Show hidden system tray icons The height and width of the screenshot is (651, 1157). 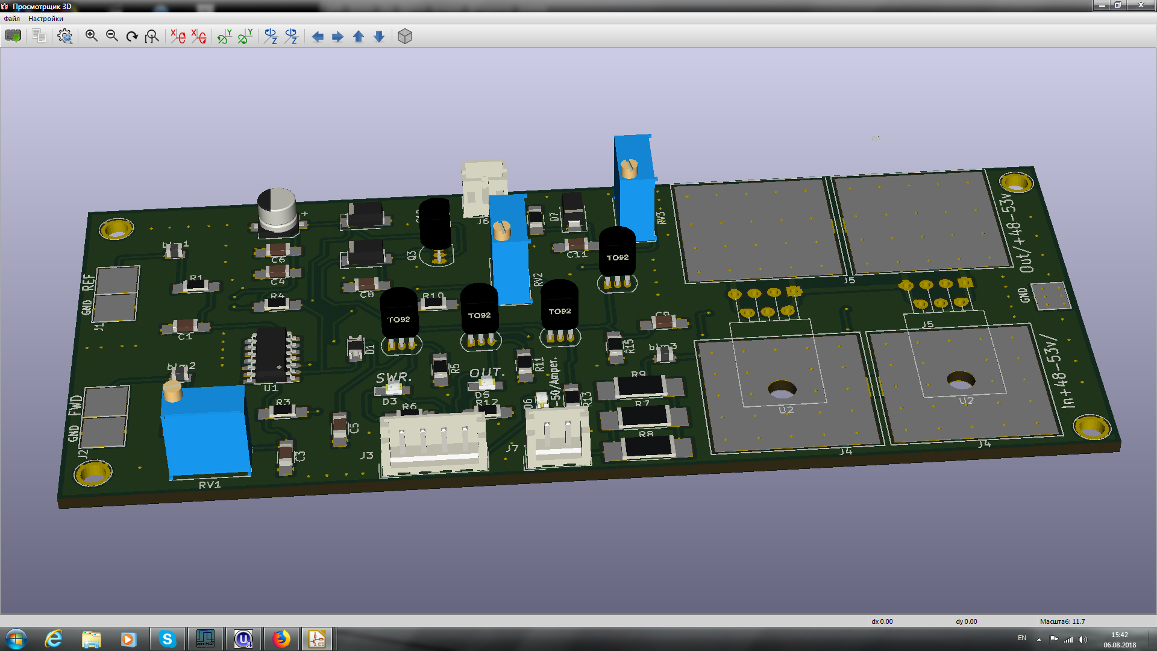tap(1039, 639)
